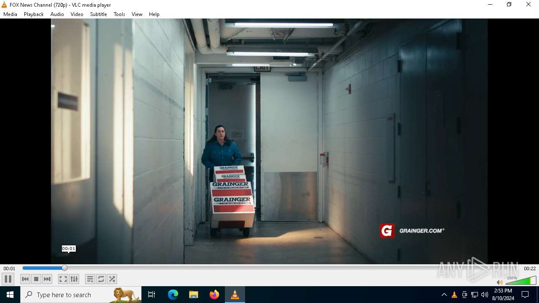Screen dimensions: 539x303
Task: Mute audio with speaker icon
Action: 499,282
